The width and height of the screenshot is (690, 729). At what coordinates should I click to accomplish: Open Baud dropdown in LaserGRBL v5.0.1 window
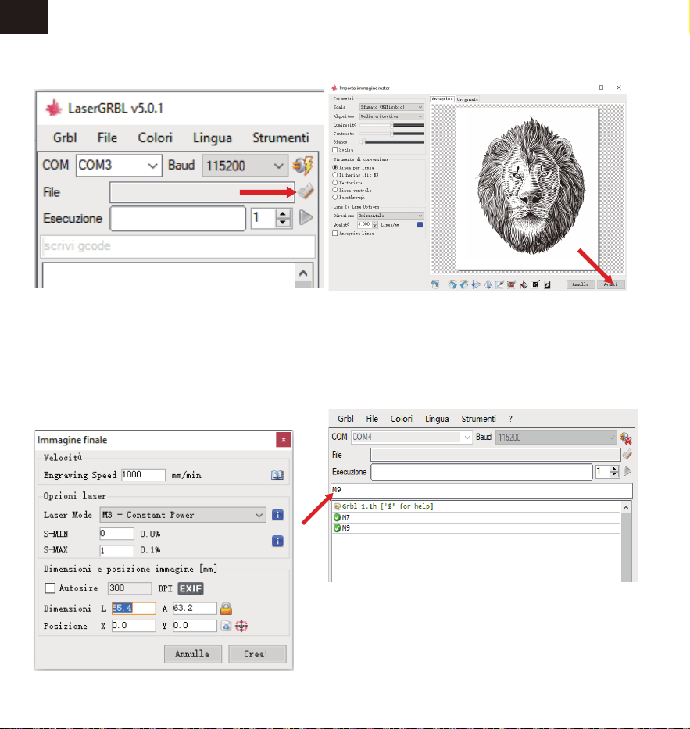244,166
